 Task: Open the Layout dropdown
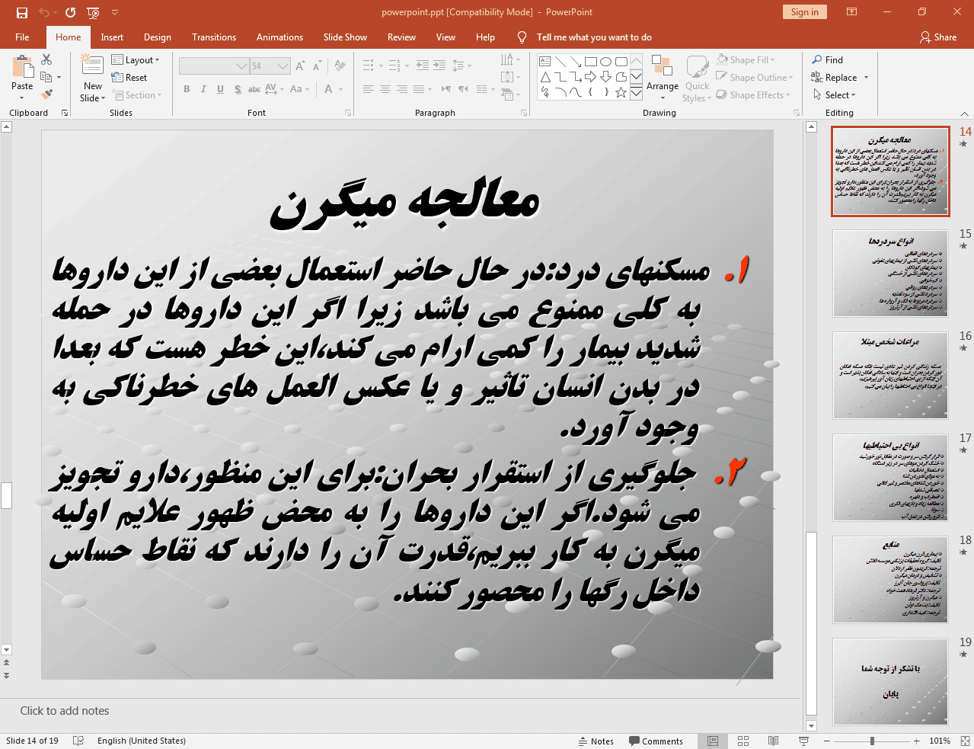[x=137, y=59]
